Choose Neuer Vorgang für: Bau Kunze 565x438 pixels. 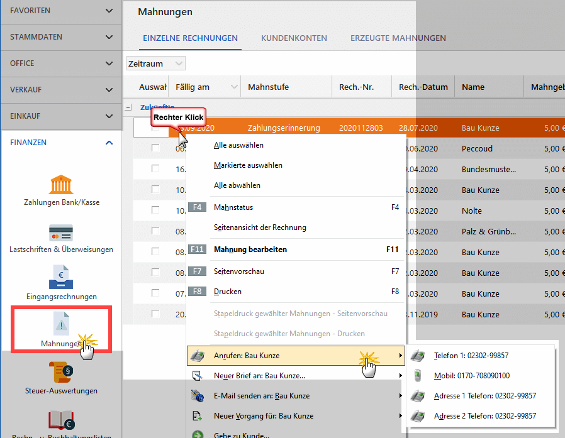tap(296, 416)
